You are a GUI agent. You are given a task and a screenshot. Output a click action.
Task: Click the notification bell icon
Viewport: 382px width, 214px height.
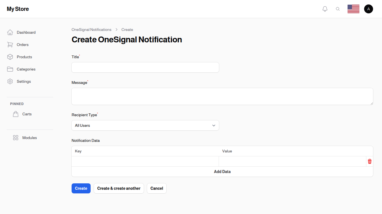tap(325, 9)
